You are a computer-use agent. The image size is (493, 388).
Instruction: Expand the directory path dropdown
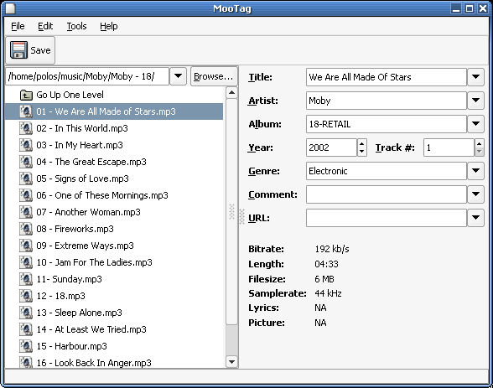point(178,76)
